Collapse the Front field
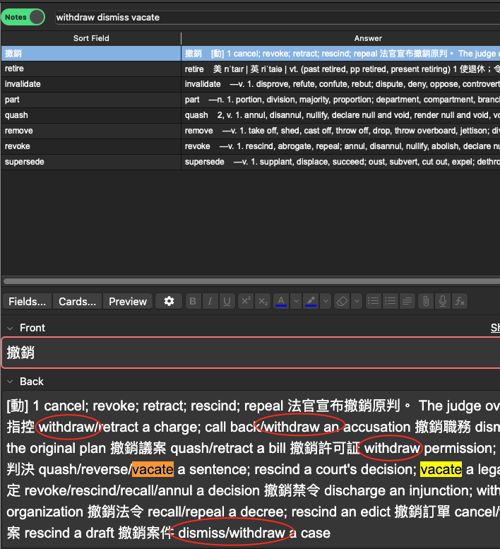 pos(10,328)
